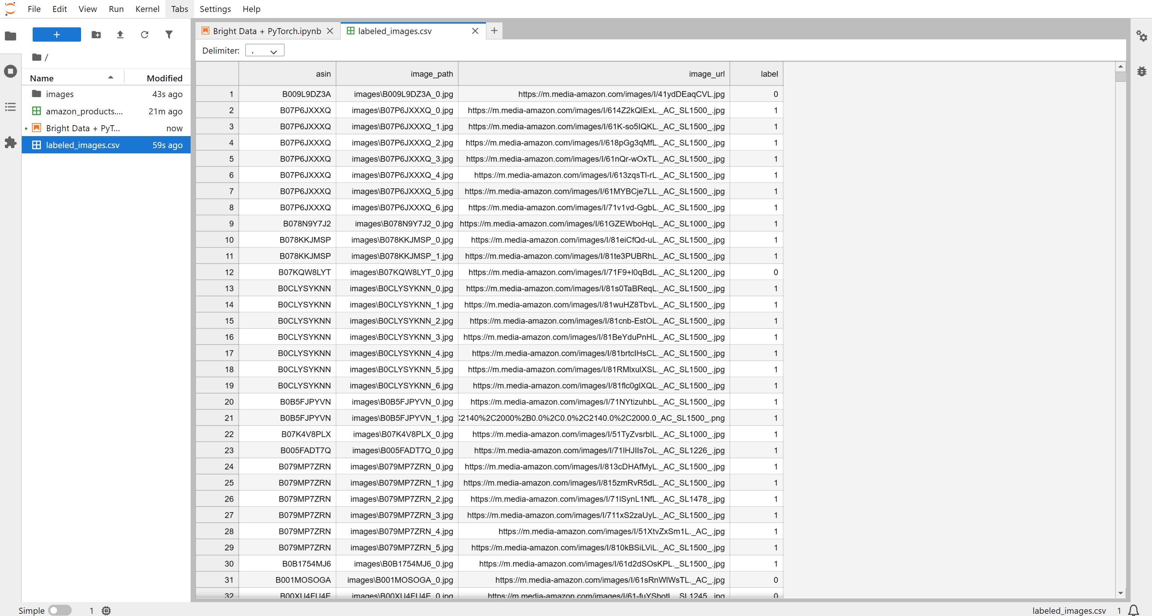Viewport: 1152px width, 616px height.
Task: Open the Kernel menu
Action: tap(147, 9)
